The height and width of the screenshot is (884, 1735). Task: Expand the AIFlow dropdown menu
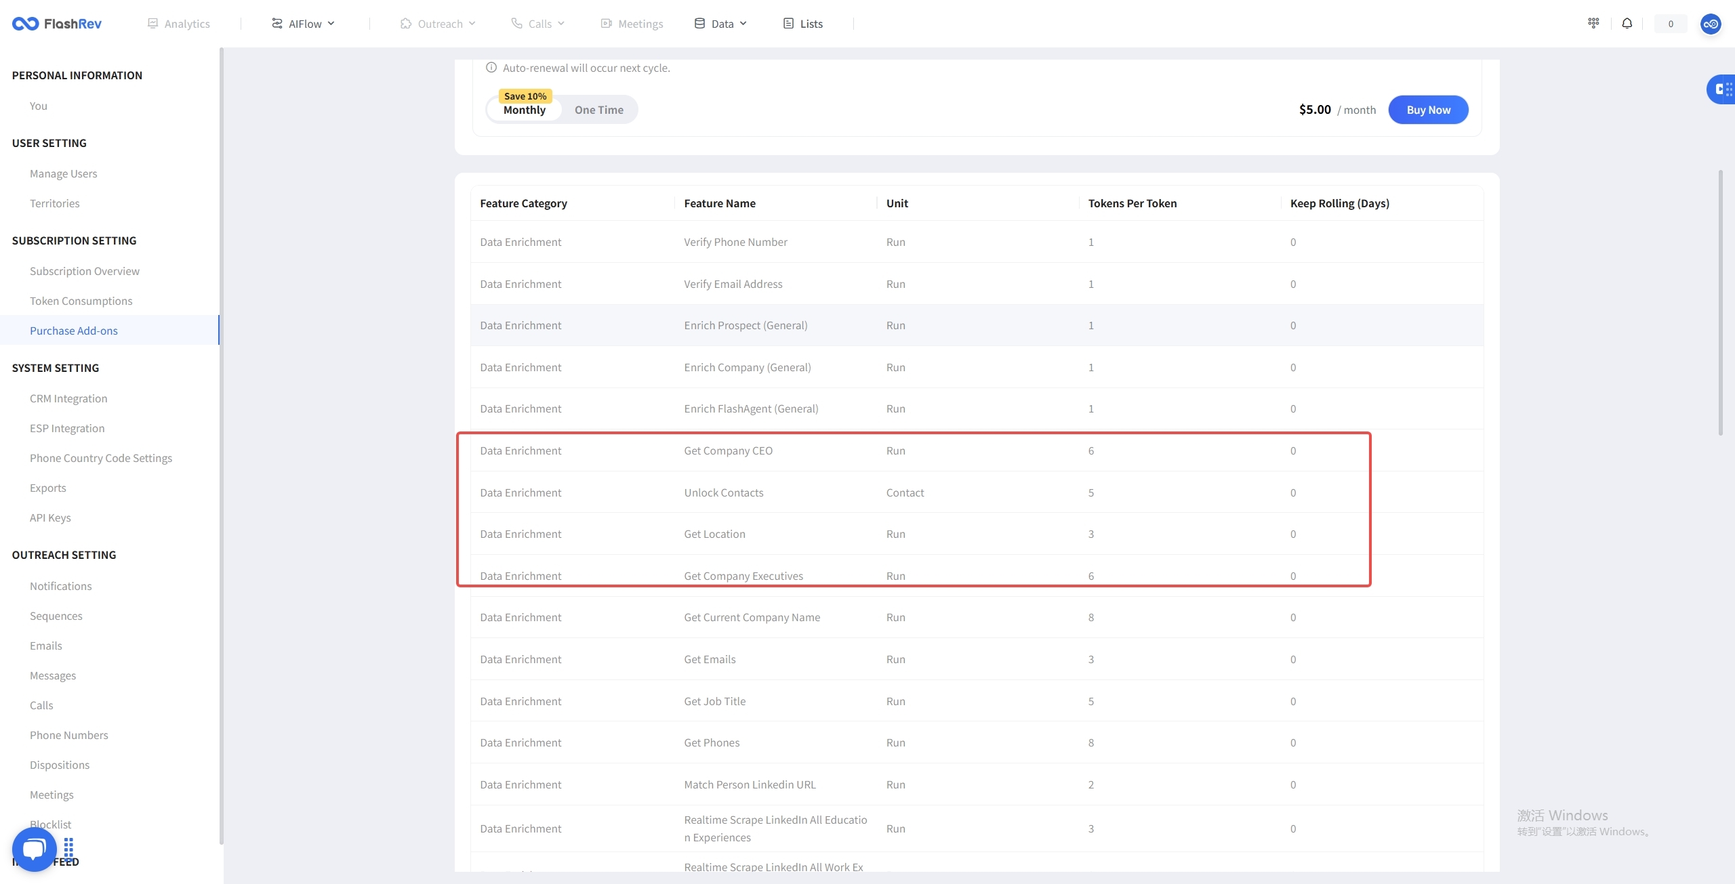[304, 24]
